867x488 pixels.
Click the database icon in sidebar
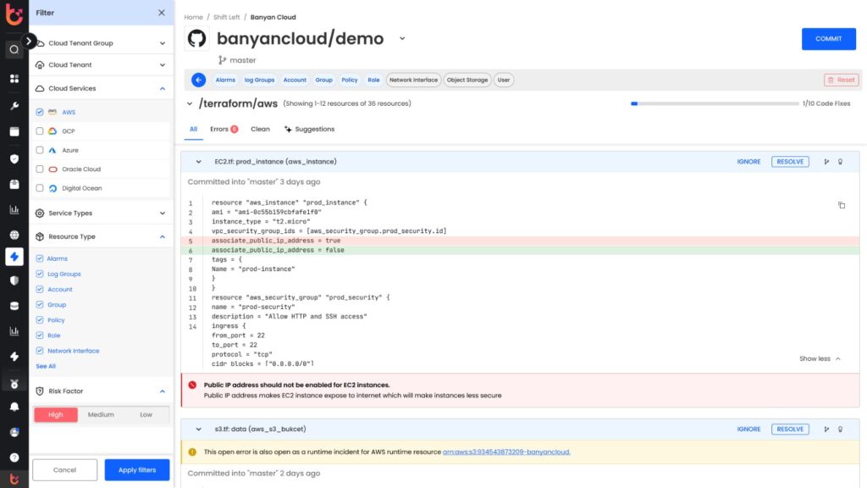point(14,306)
